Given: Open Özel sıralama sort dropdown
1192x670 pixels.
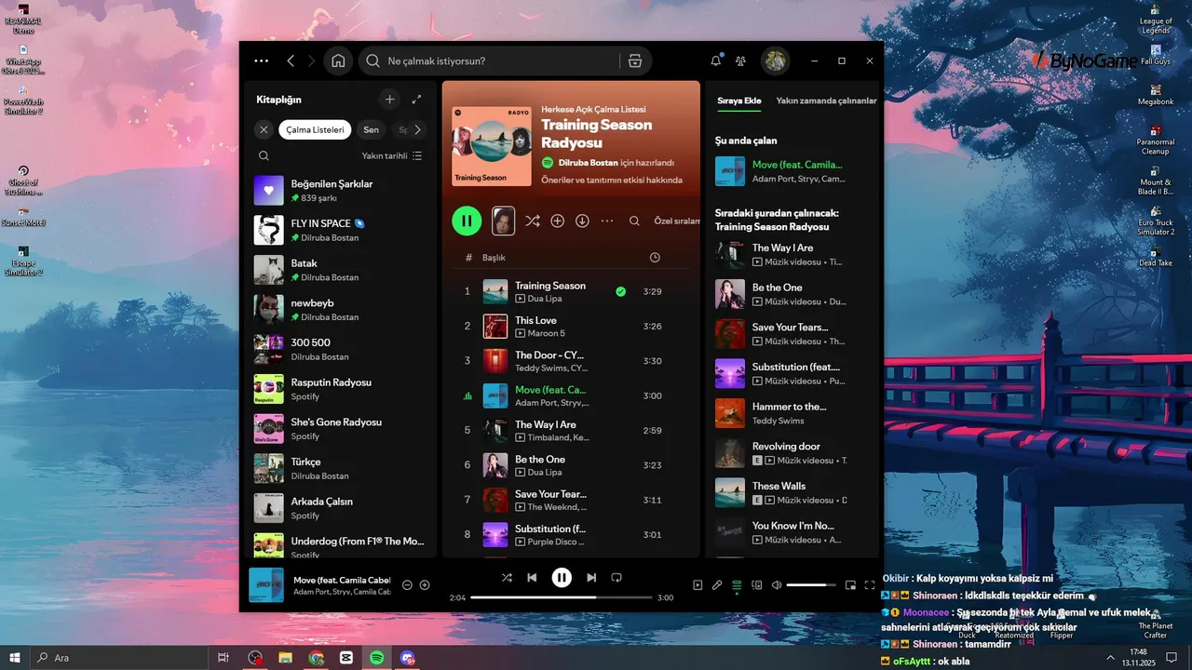Looking at the screenshot, I should (x=676, y=221).
